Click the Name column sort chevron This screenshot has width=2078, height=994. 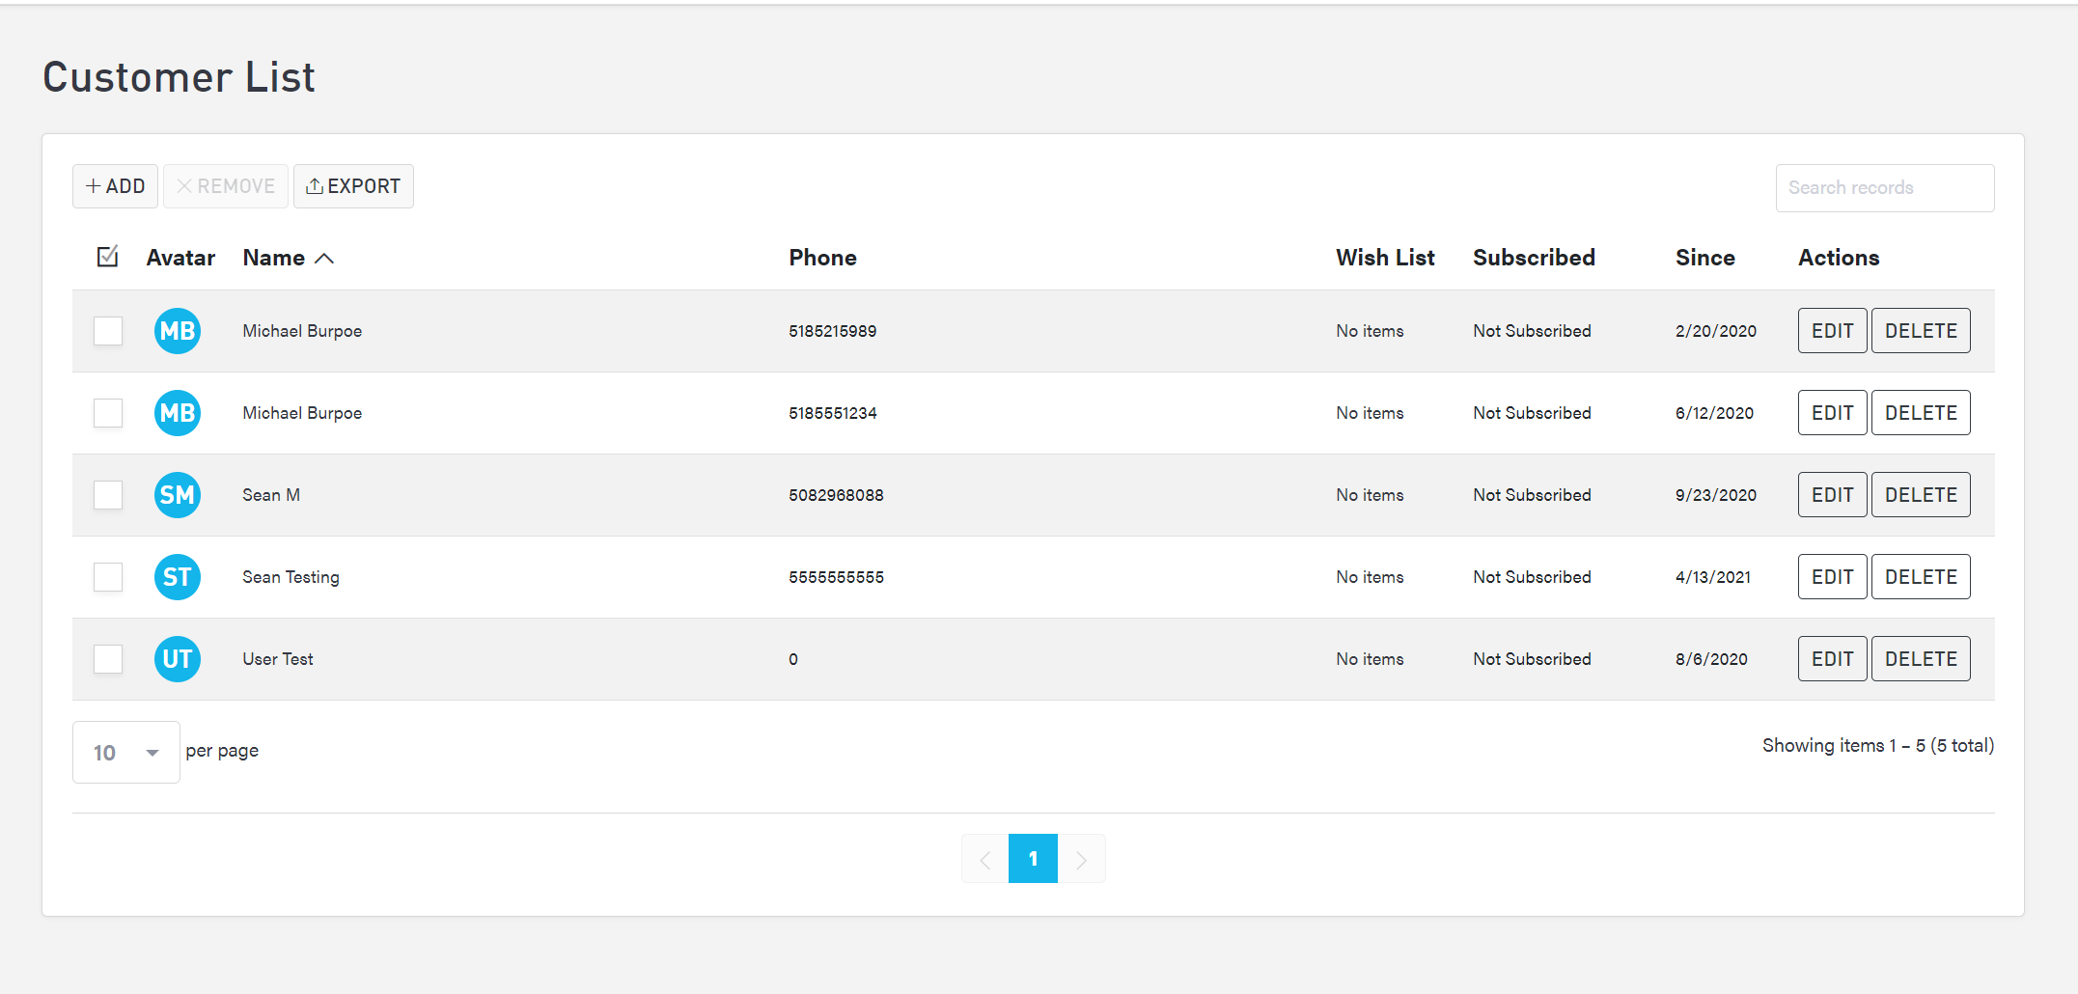[x=324, y=258]
